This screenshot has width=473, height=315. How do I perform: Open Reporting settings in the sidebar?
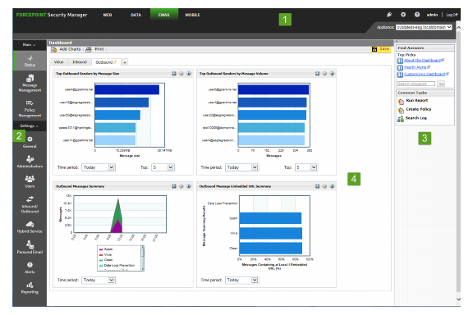(x=30, y=288)
